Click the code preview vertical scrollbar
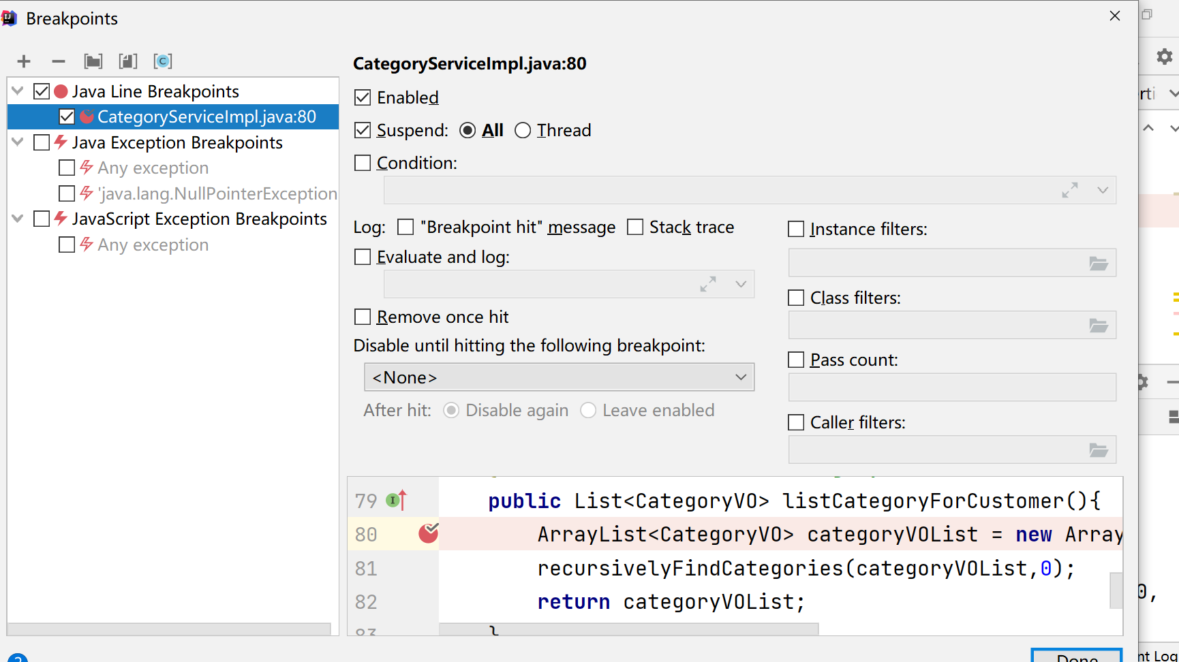Screen dimensions: 1179x662 pyautogui.click(x=1116, y=590)
